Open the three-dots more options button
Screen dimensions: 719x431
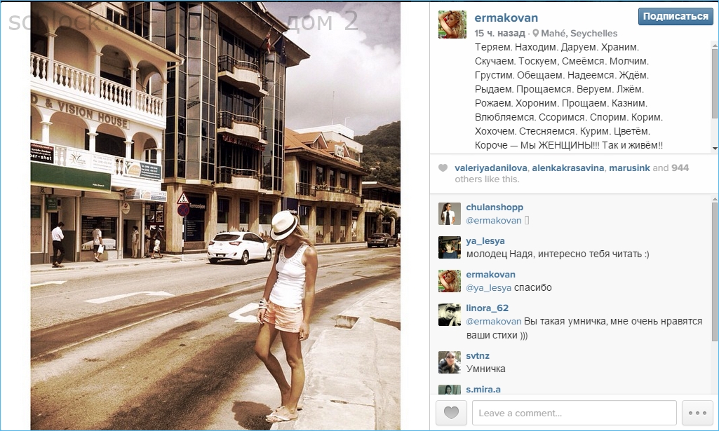click(x=697, y=413)
